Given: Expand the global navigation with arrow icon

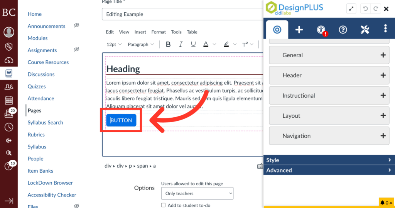Looking at the screenshot, I should coord(9,201).
